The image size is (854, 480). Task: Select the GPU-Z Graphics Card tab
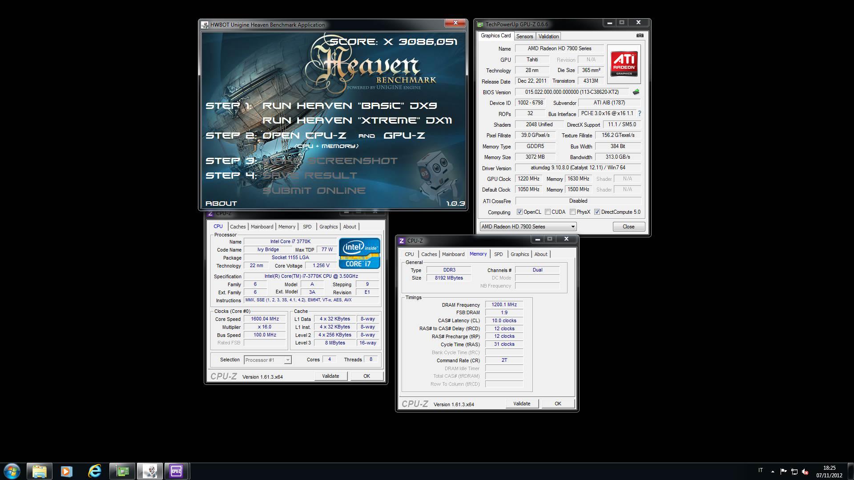click(496, 36)
